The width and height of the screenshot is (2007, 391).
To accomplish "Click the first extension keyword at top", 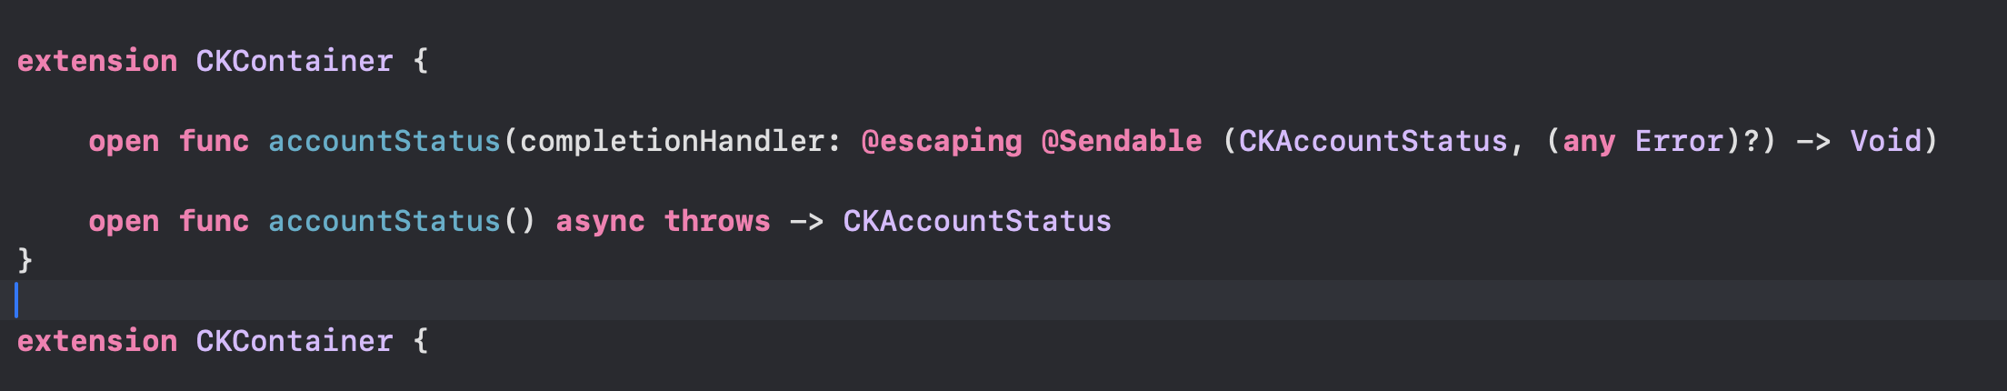I will (97, 61).
